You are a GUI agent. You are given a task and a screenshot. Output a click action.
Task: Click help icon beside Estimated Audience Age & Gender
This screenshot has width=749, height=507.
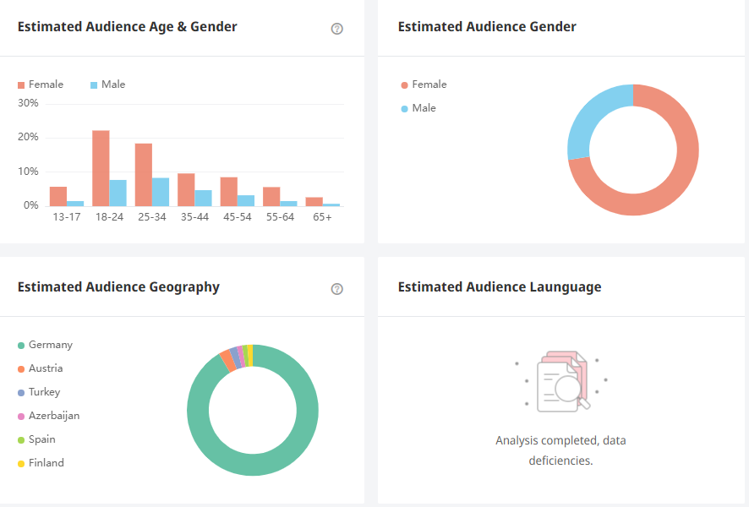(337, 29)
